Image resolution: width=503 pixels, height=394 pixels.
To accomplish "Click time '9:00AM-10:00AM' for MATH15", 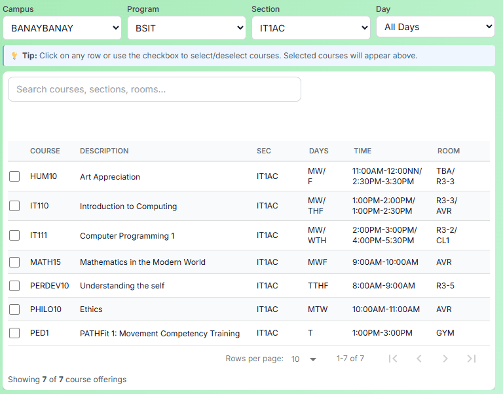I will [x=385, y=262].
